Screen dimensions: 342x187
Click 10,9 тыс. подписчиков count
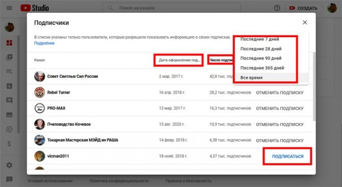tap(230, 124)
